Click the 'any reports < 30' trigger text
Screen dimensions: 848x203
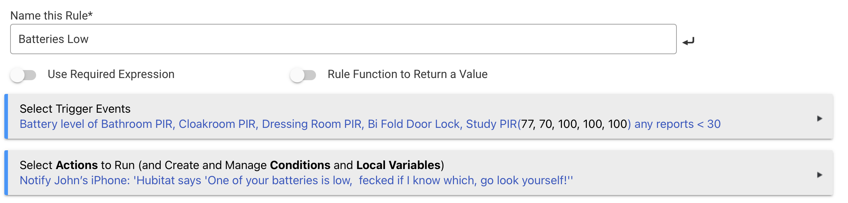(x=678, y=124)
